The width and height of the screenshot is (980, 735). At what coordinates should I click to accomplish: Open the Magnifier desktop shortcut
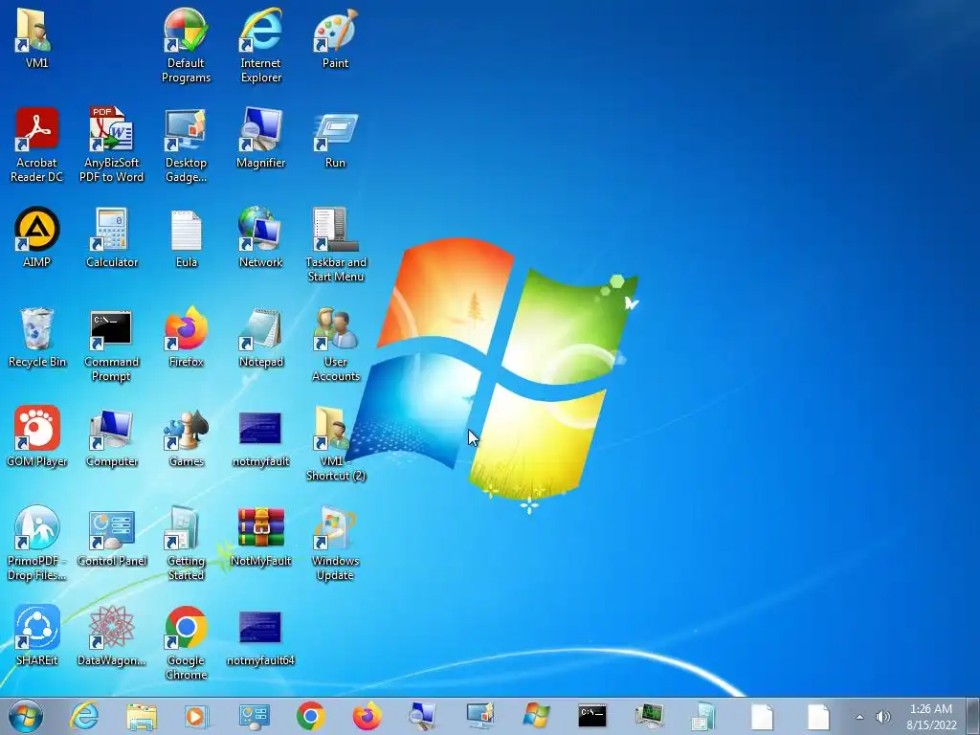(260, 139)
